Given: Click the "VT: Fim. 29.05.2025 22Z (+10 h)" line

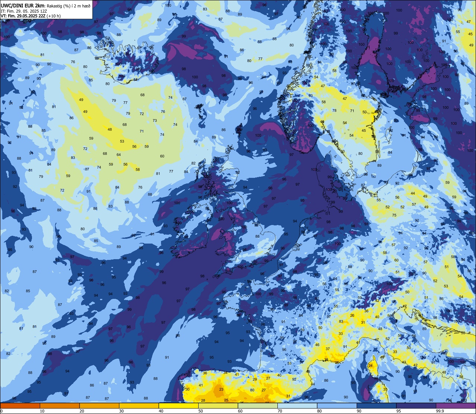Looking at the screenshot, I should pos(30,16).
